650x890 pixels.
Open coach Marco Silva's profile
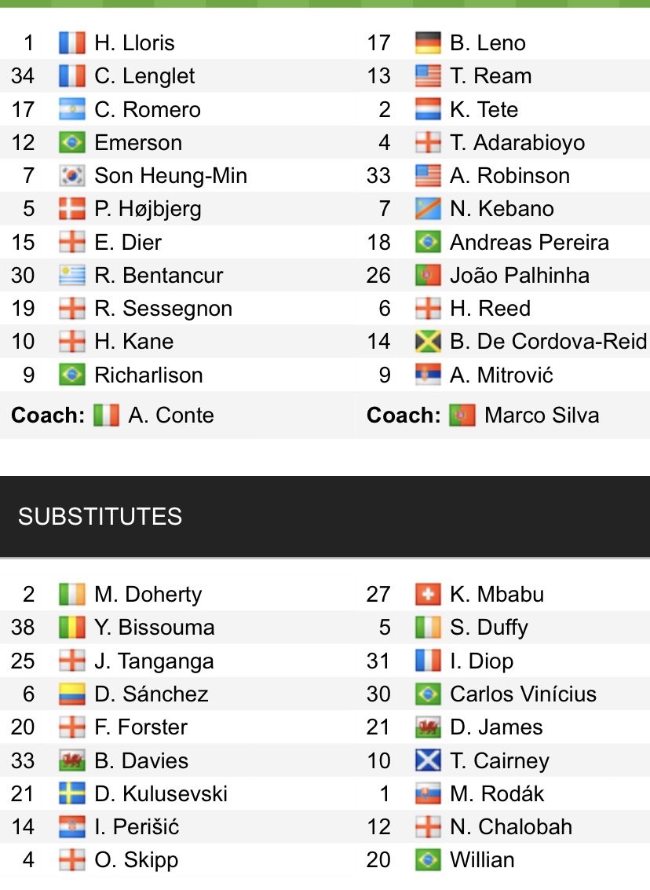click(542, 415)
